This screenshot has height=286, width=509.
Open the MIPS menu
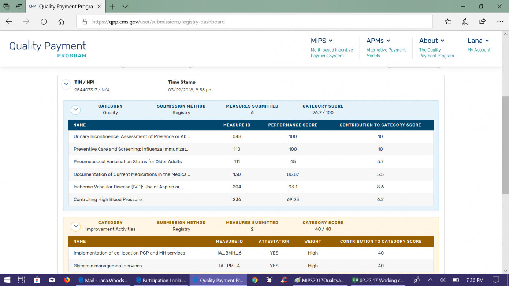point(321,41)
